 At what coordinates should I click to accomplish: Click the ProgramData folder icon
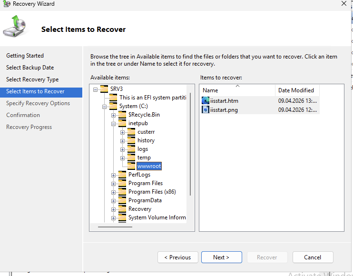tap(122, 200)
